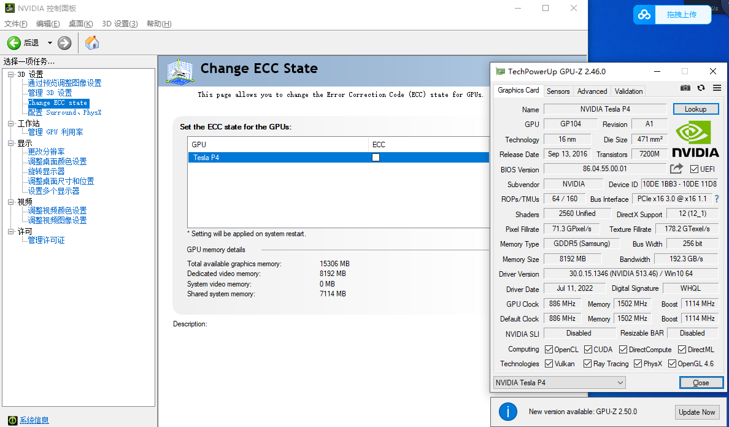Screen dimensions: 729x427
Task: Toggle the UEFI checkbox
Action: 694,169
